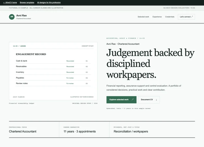Image resolution: width=204 pixels, height=147 pixels.
Task: Go to Selected work section
Action: pos(143,17)
